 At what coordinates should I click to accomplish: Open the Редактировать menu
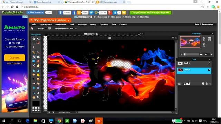(46, 24)
